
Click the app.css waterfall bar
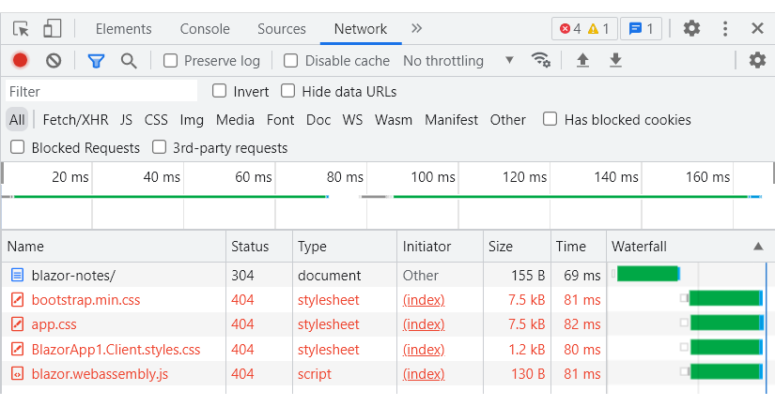(726, 323)
